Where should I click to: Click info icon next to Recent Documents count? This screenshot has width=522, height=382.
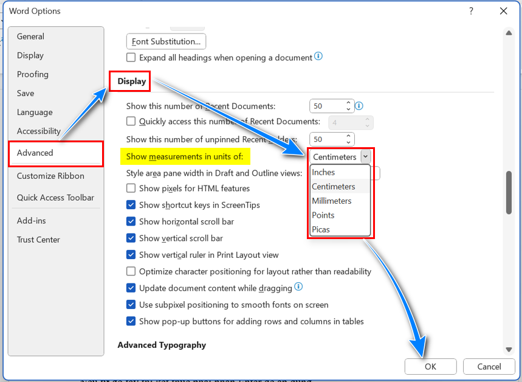pyautogui.click(x=359, y=106)
